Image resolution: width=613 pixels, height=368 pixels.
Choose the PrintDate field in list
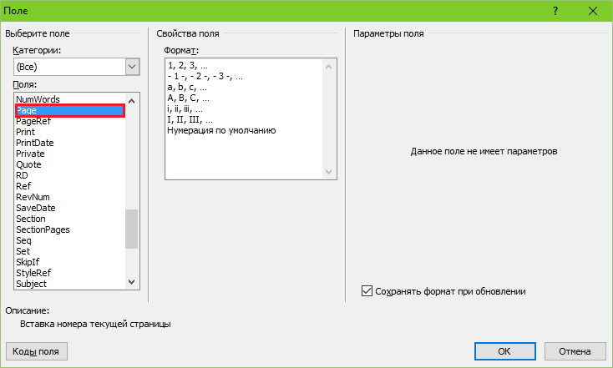[35, 143]
